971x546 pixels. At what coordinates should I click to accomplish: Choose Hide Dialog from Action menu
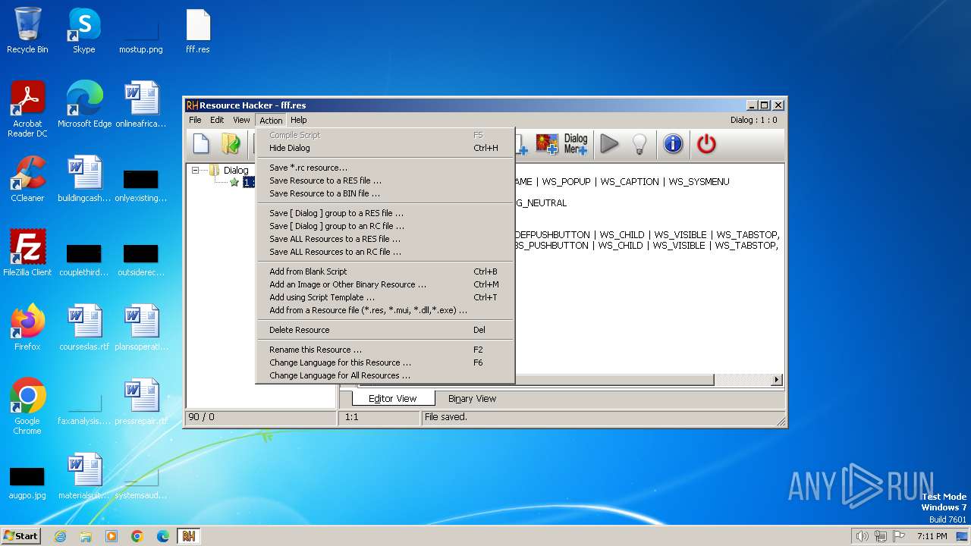click(x=385, y=148)
